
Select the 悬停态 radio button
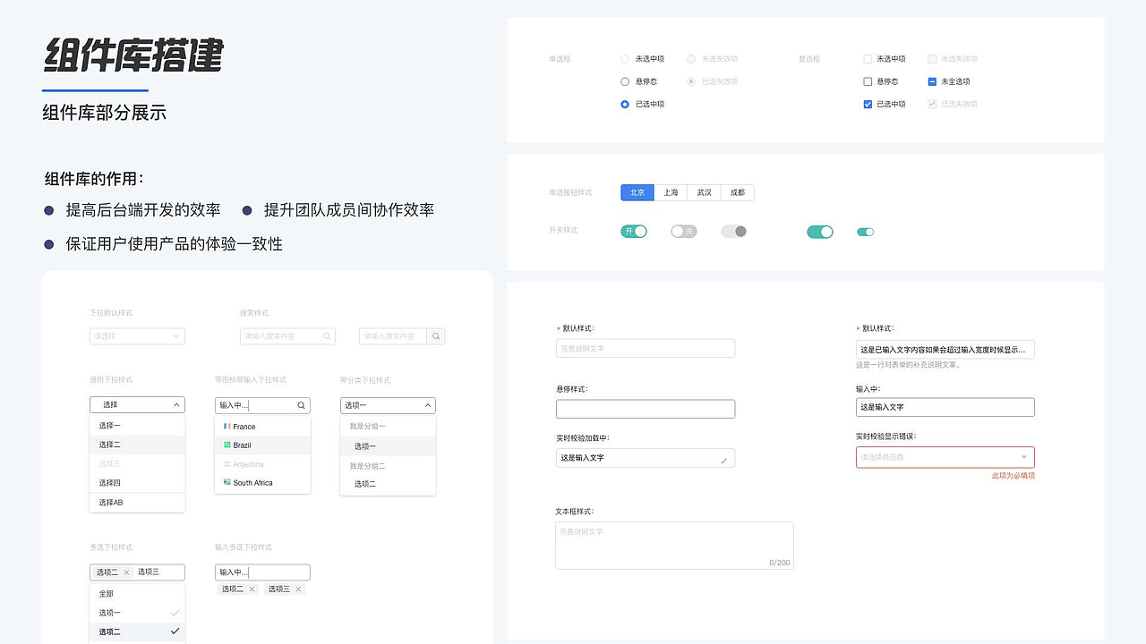pos(625,81)
